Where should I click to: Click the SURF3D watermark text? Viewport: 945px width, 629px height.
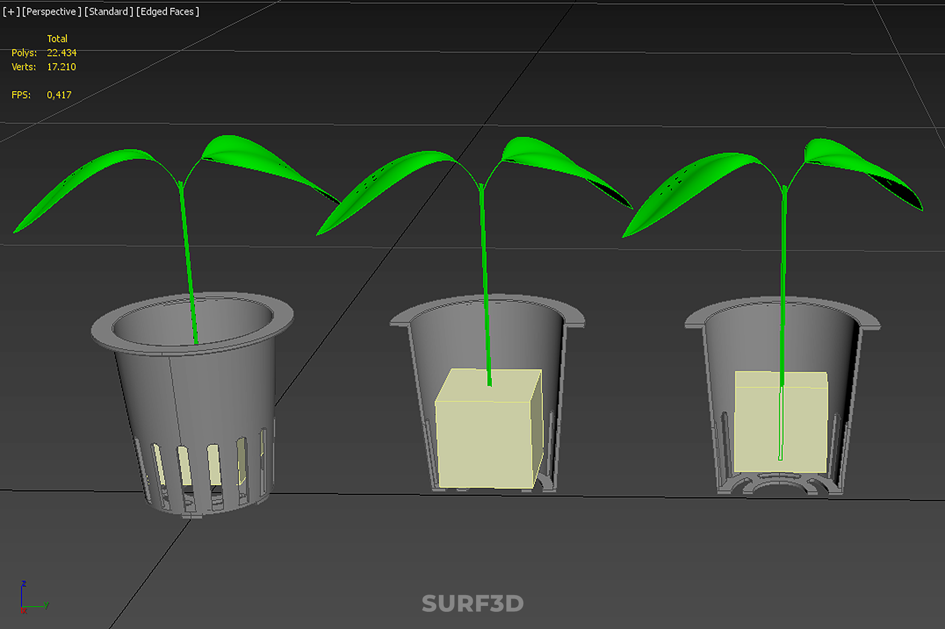tap(472, 603)
